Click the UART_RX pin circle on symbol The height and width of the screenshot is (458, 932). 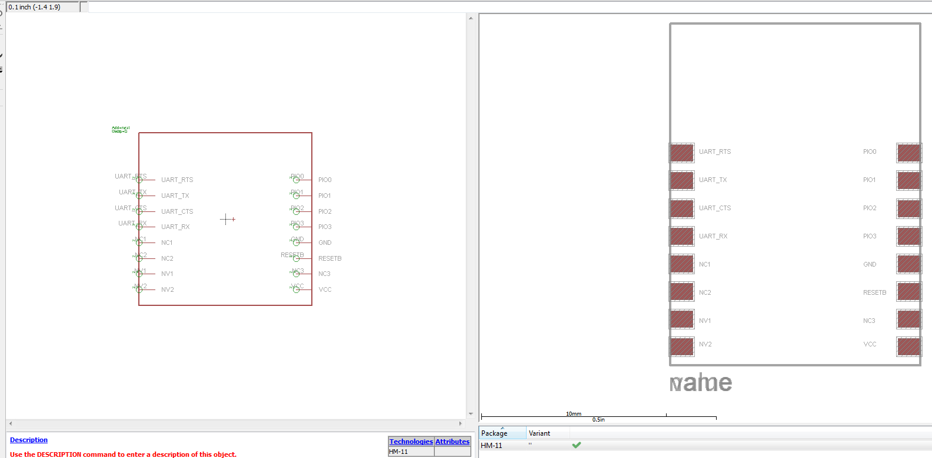point(139,227)
